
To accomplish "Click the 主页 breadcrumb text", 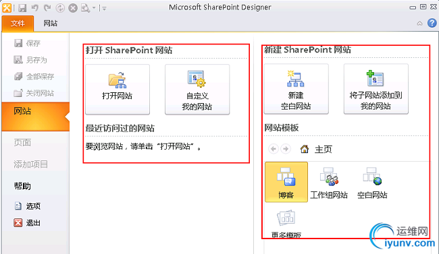I will click(324, 150).
